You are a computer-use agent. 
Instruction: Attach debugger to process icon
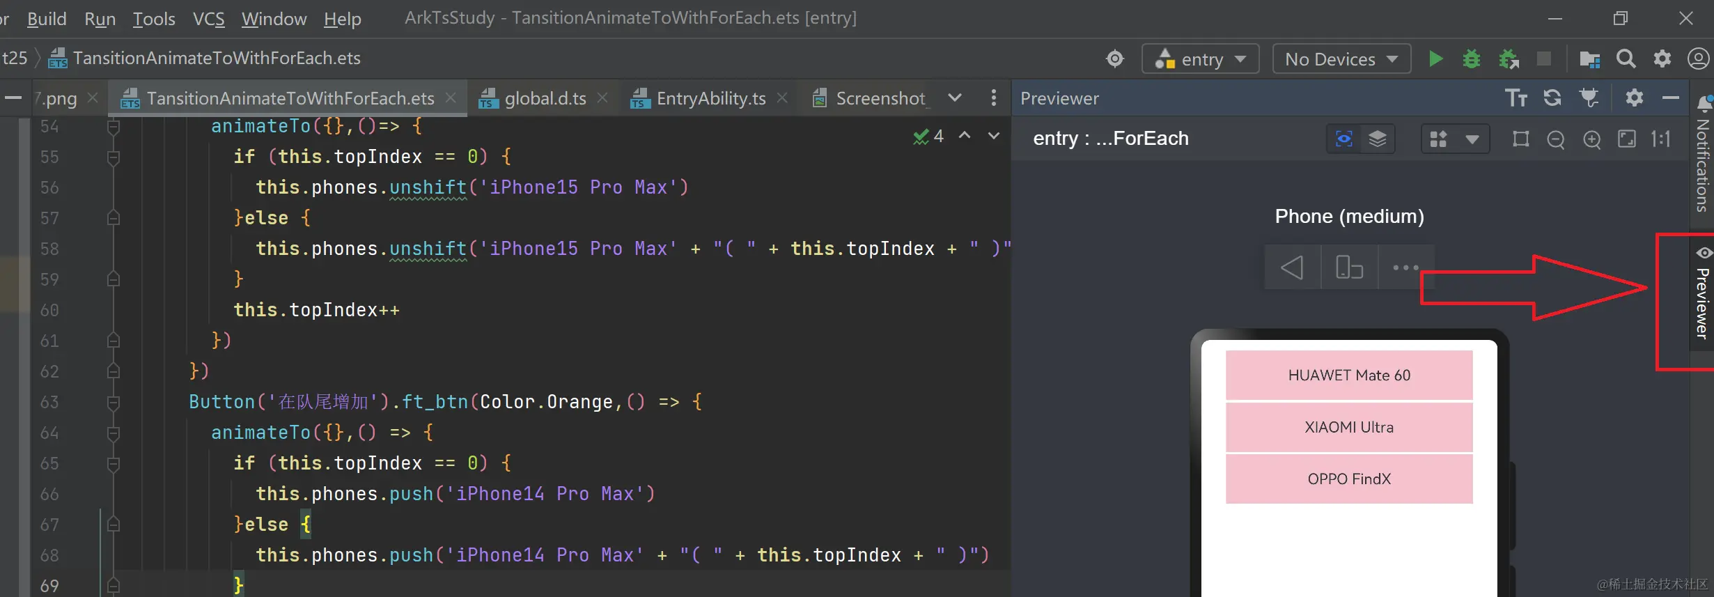[1509, 59]
